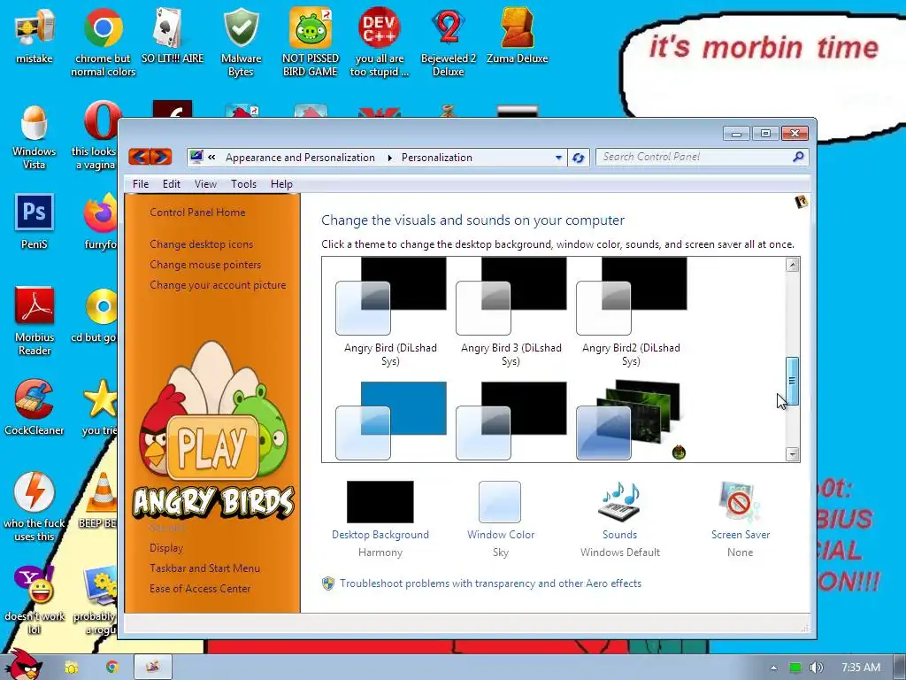Open the Display link in sidebar
906x680 pixels.
(165, 547)
